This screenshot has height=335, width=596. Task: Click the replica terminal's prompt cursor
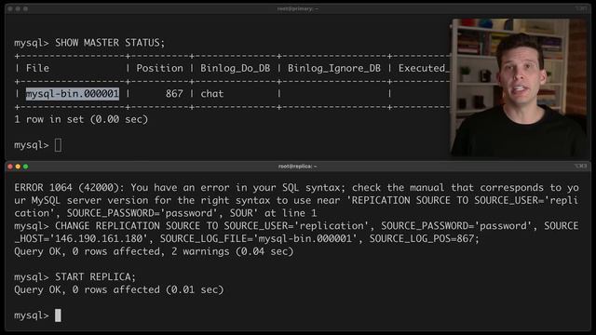[x=58, y=315]
